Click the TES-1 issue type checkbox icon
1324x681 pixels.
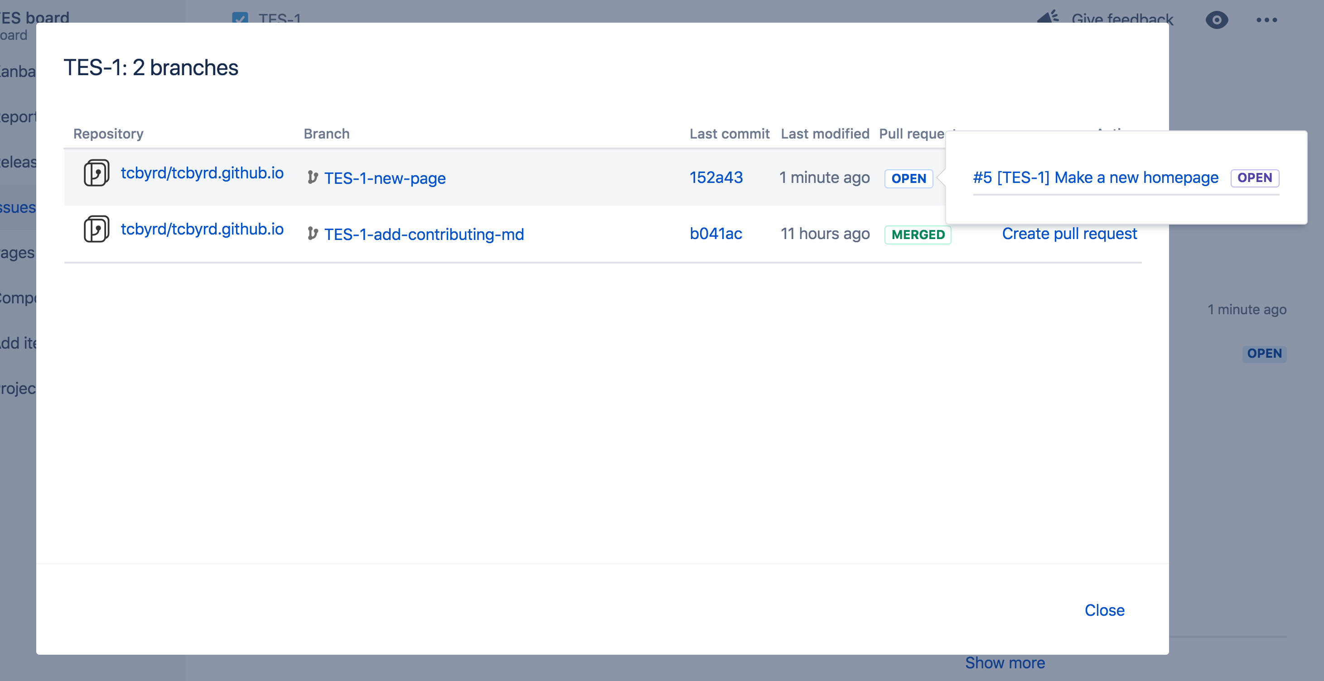pyautogui.click(x=240, y=19)
